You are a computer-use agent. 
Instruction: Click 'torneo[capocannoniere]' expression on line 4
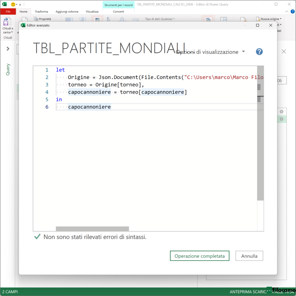tap(153, 92)
